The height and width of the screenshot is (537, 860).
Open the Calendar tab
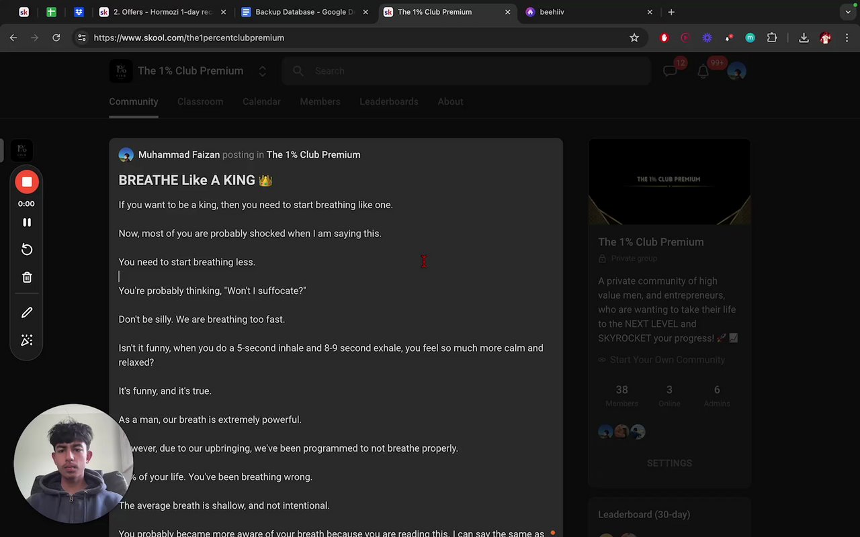(261, 101)
